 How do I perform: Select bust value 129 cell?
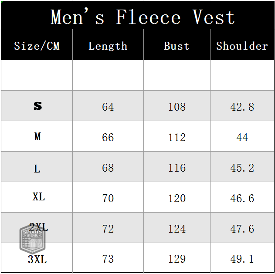tap(177, 258)
